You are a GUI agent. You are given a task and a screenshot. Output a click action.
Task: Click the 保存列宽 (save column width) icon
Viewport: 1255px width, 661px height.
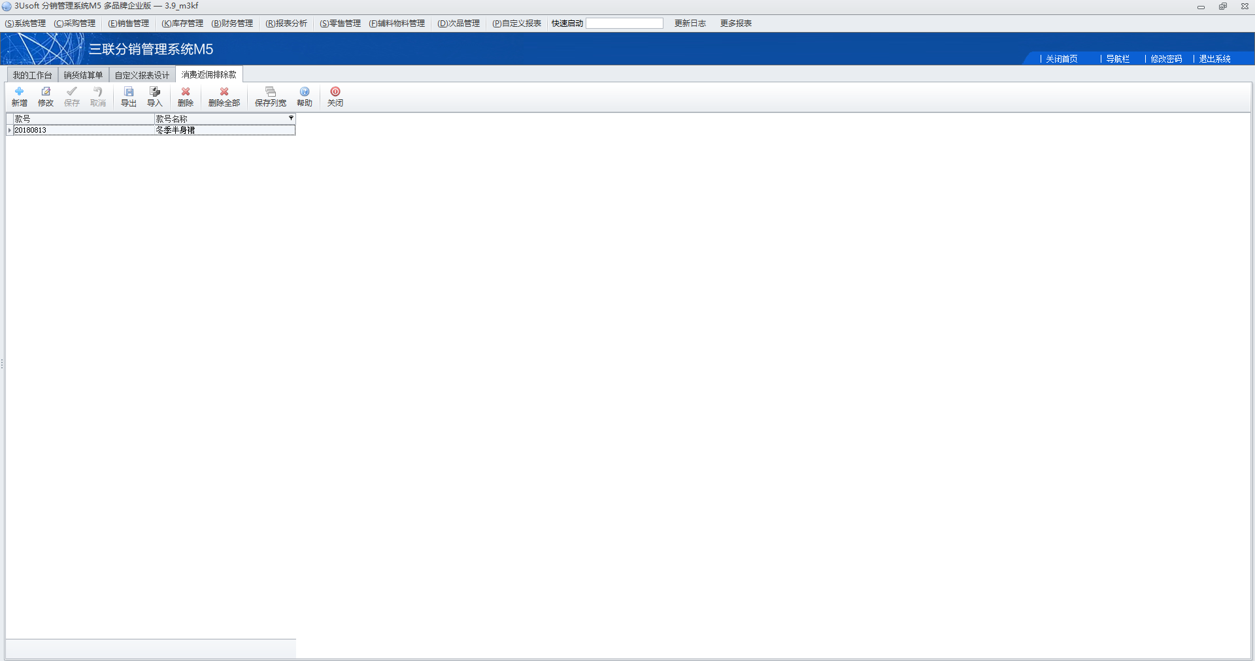click(271, 97)
